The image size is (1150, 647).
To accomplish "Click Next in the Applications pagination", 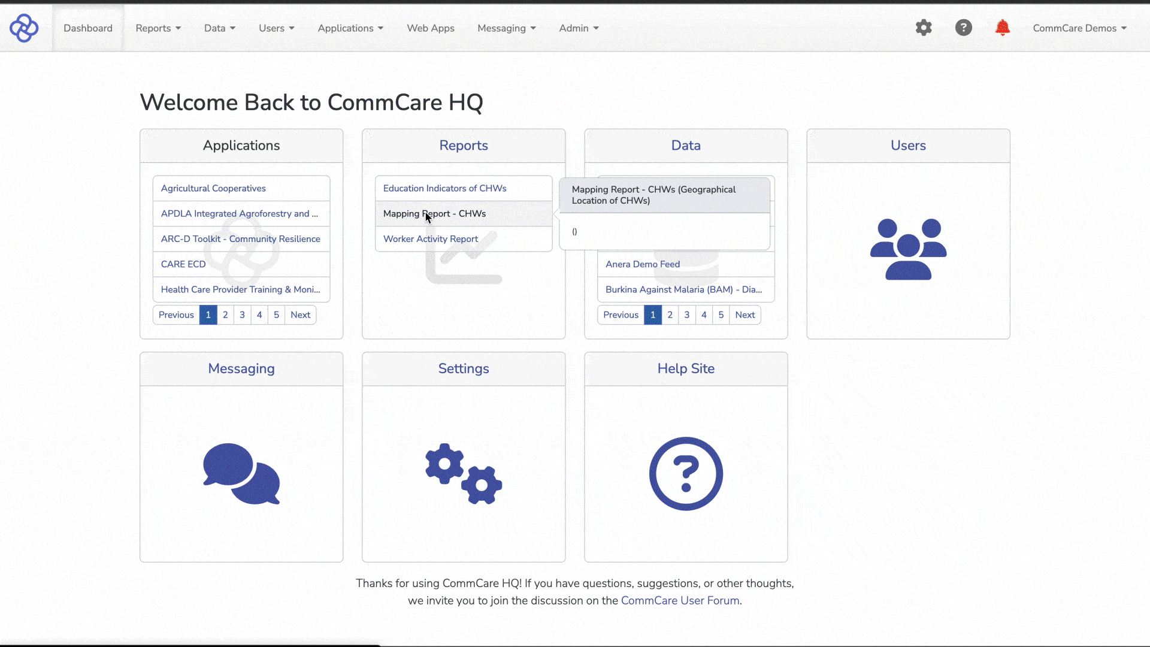I will [x=300, y=315].
